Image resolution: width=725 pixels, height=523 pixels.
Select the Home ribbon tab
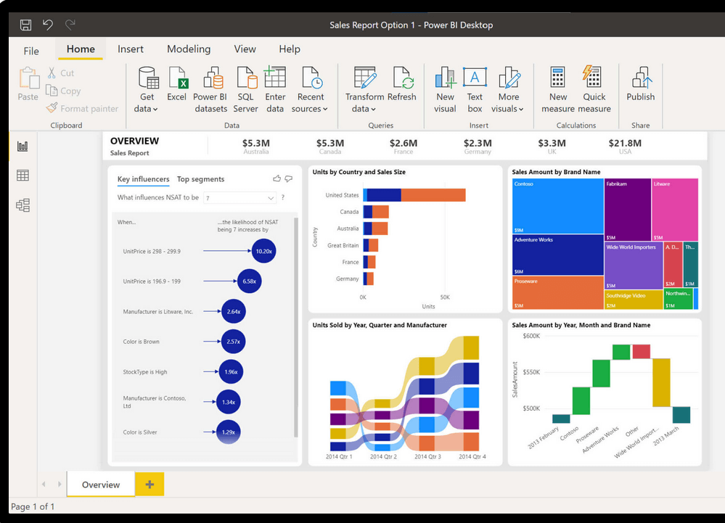coord(81,49)
